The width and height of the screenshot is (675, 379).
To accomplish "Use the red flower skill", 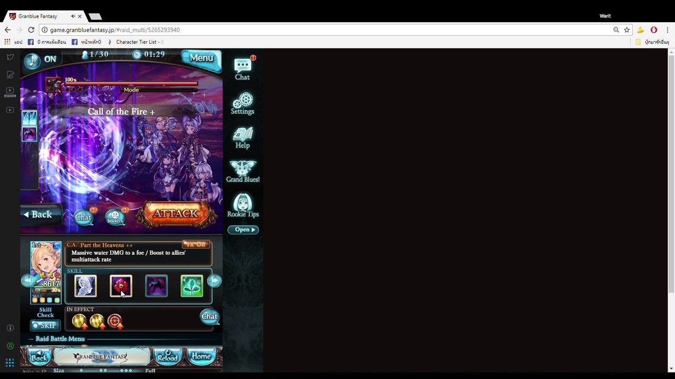I will tap(121, 286).
